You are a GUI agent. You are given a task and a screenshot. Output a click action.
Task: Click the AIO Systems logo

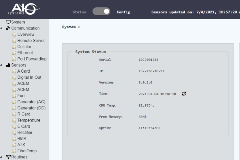pos(23,9)
